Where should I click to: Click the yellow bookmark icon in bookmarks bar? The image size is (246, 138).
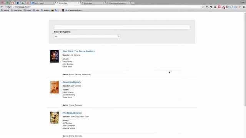click(x=52, y=10)
